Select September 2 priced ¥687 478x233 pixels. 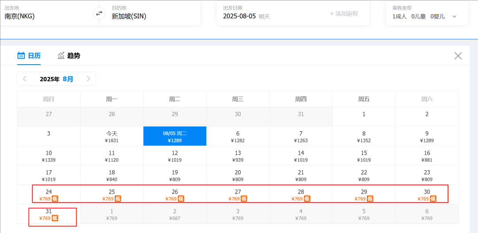175,214
